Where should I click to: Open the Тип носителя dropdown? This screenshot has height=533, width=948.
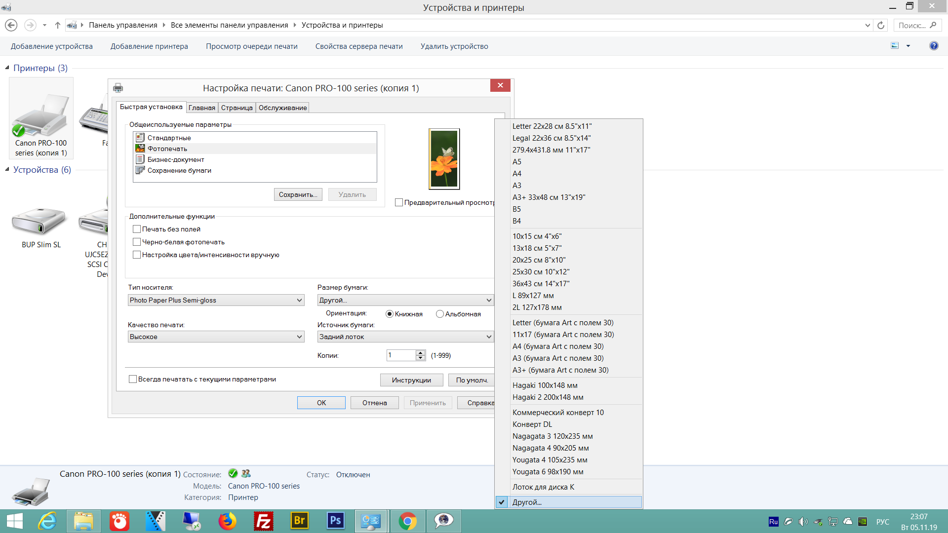tap(216, 300)
